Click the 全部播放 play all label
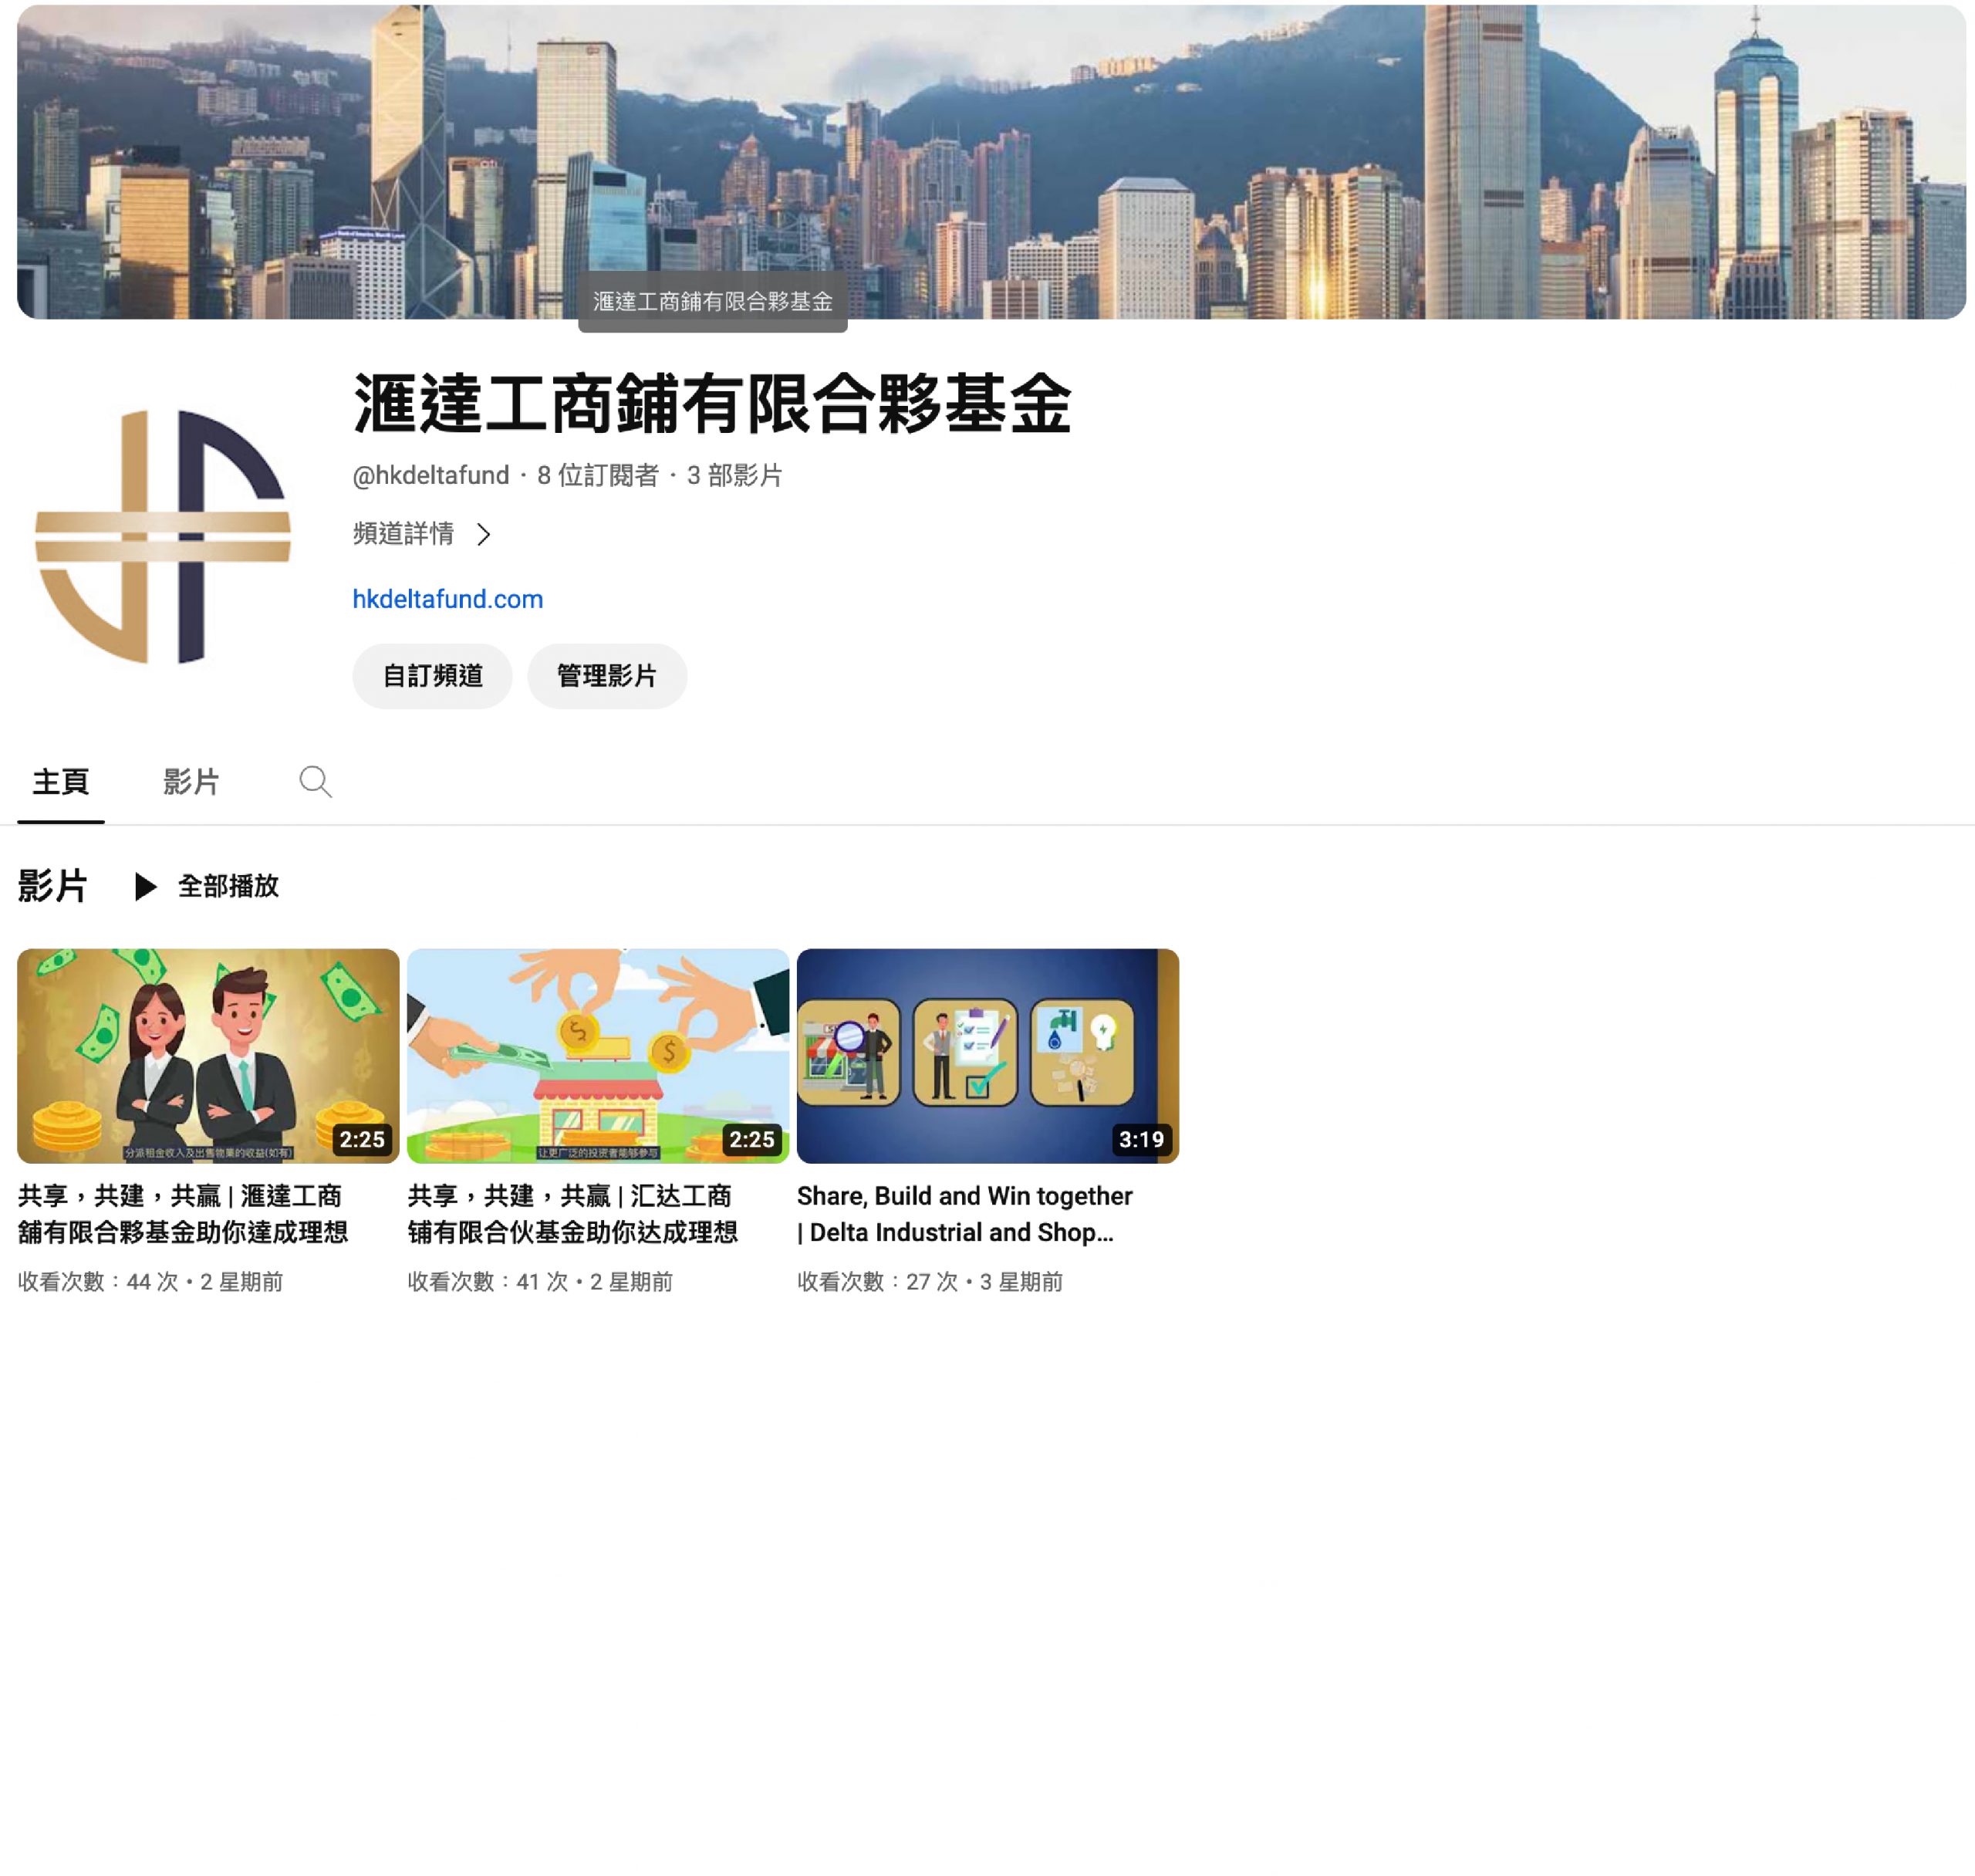This screenshot has height=1876, width=1975. pos(228,886)
